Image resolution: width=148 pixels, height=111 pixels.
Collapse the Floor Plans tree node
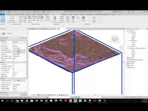[x=128, y=33]
